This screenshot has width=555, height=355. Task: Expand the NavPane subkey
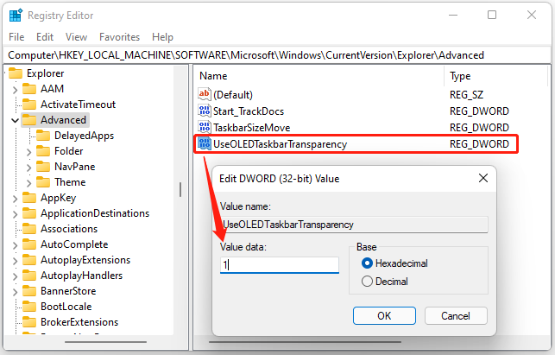tap(28, 168)
